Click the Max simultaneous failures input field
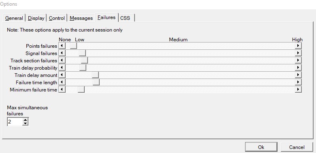Image resolution: width=316 pixels, height=153 pixels. [15, 122]
